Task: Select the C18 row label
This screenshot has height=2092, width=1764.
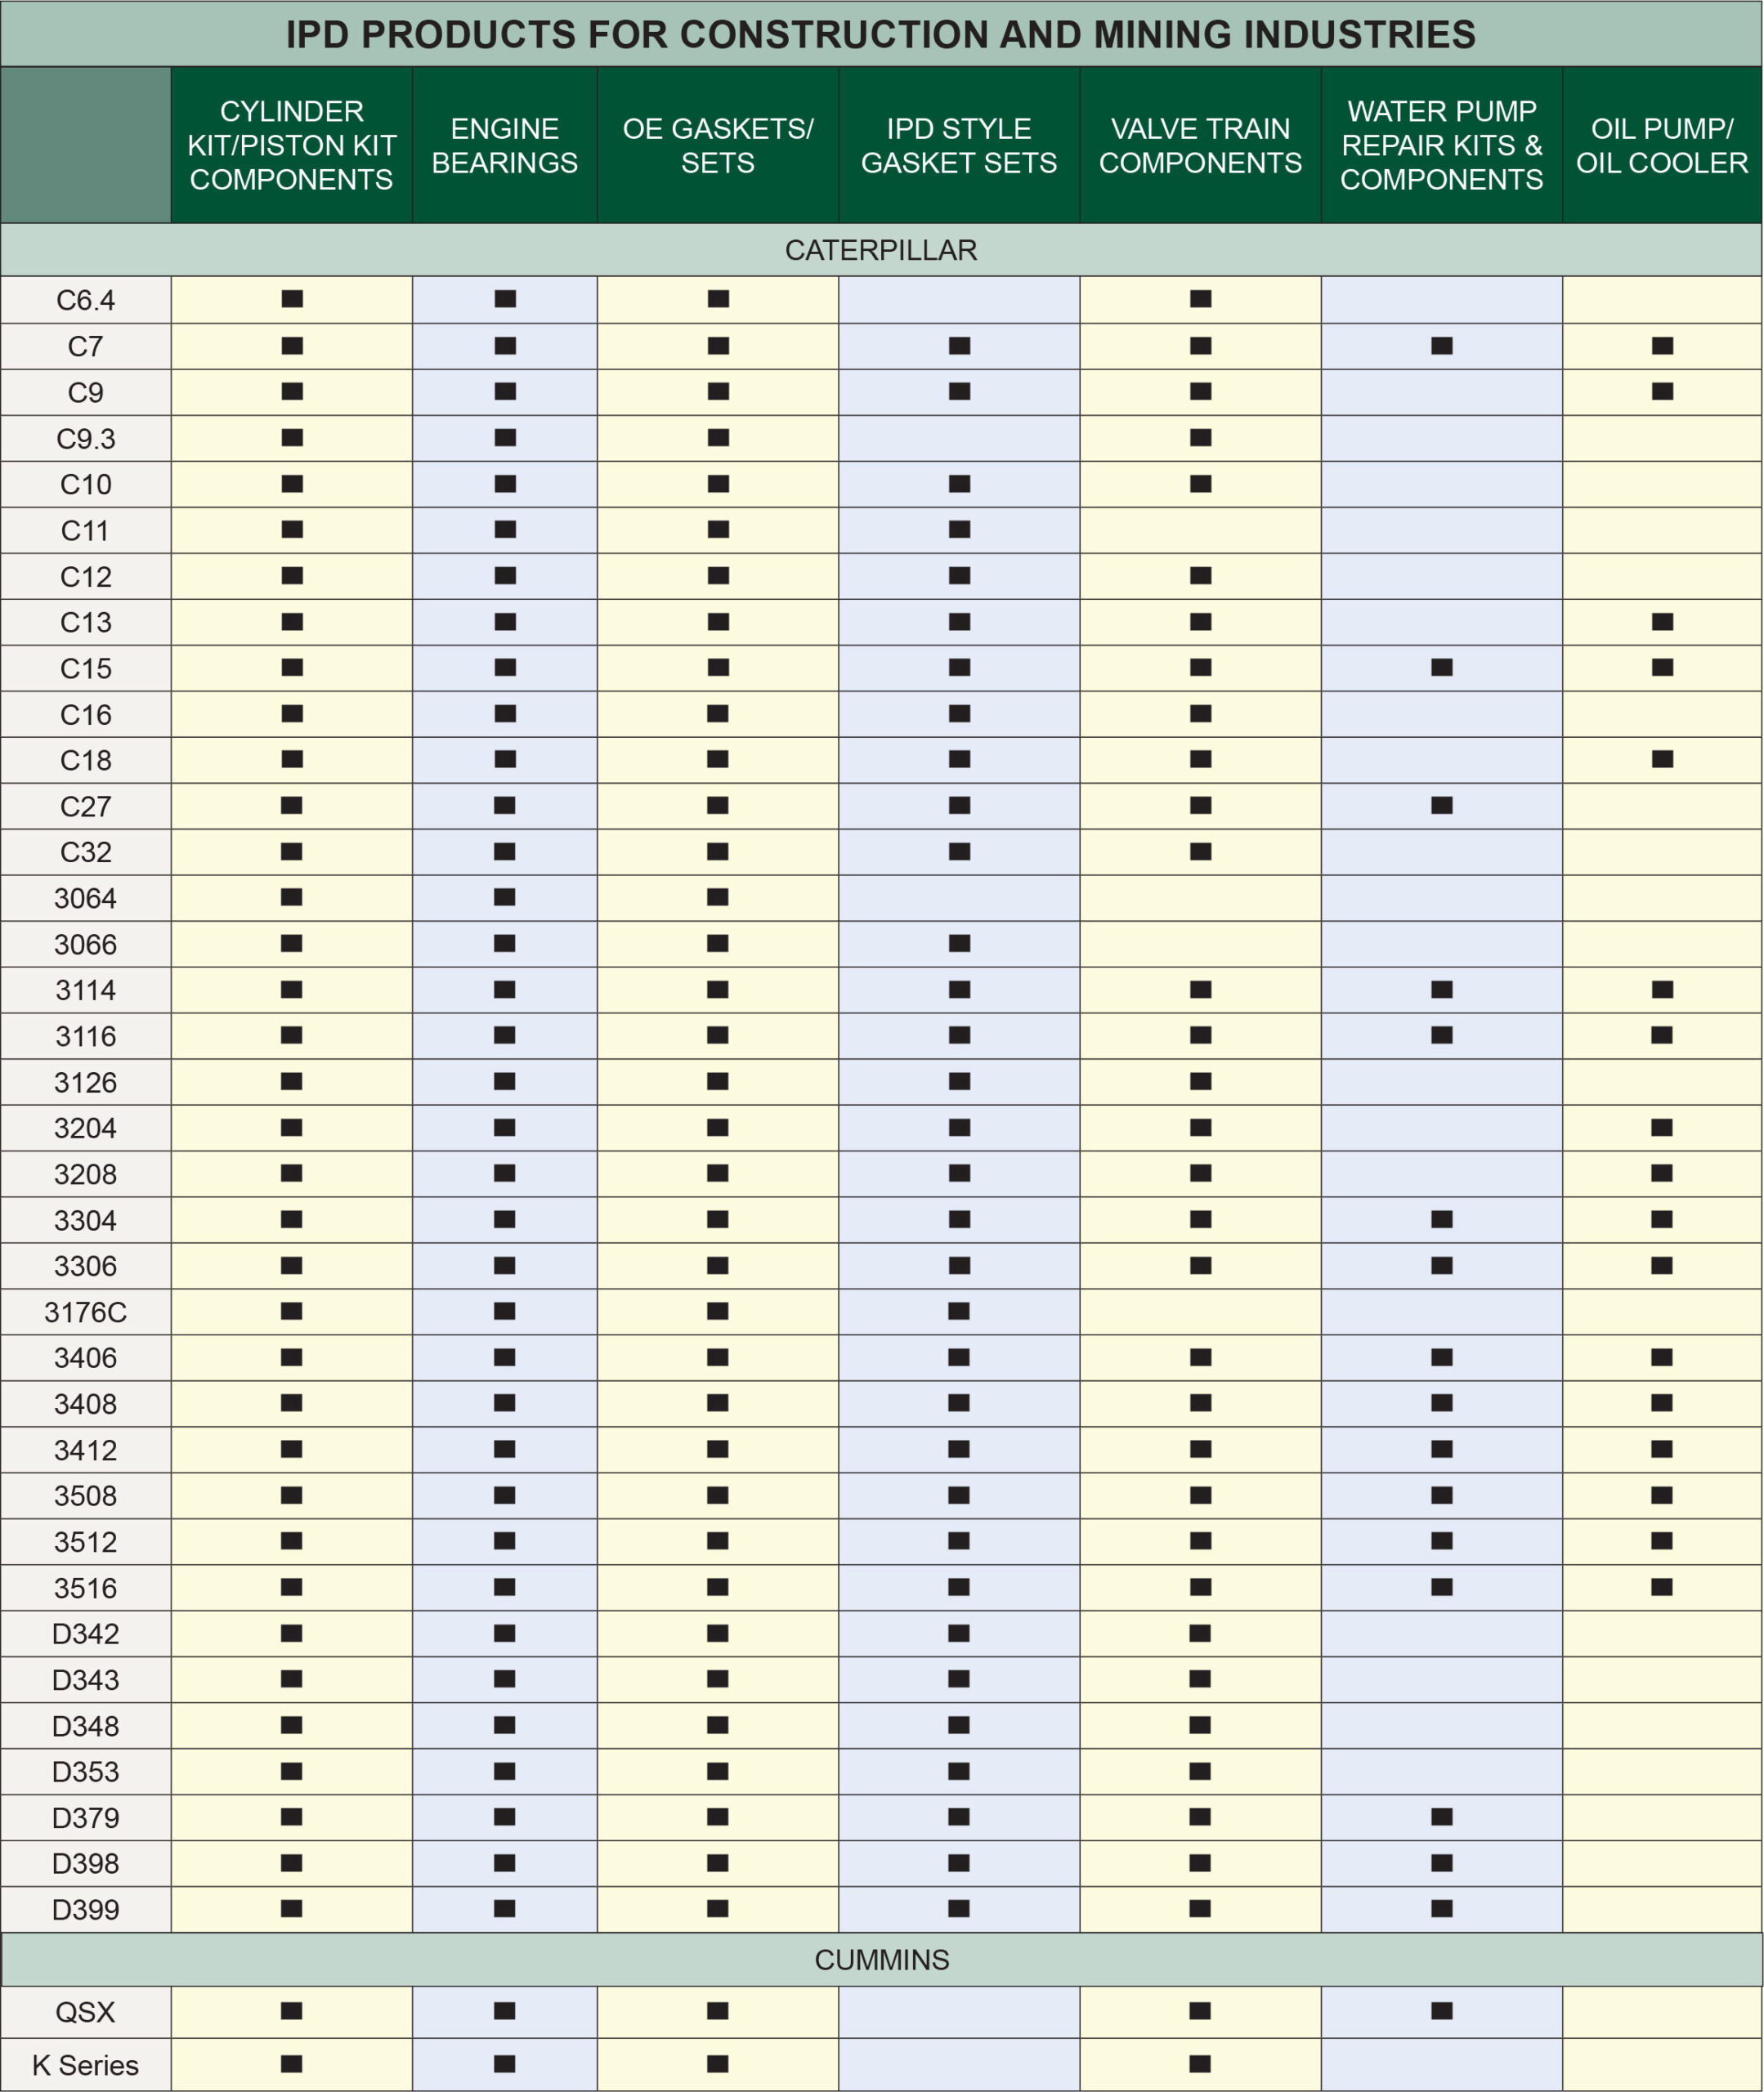Action: (86, 760)
